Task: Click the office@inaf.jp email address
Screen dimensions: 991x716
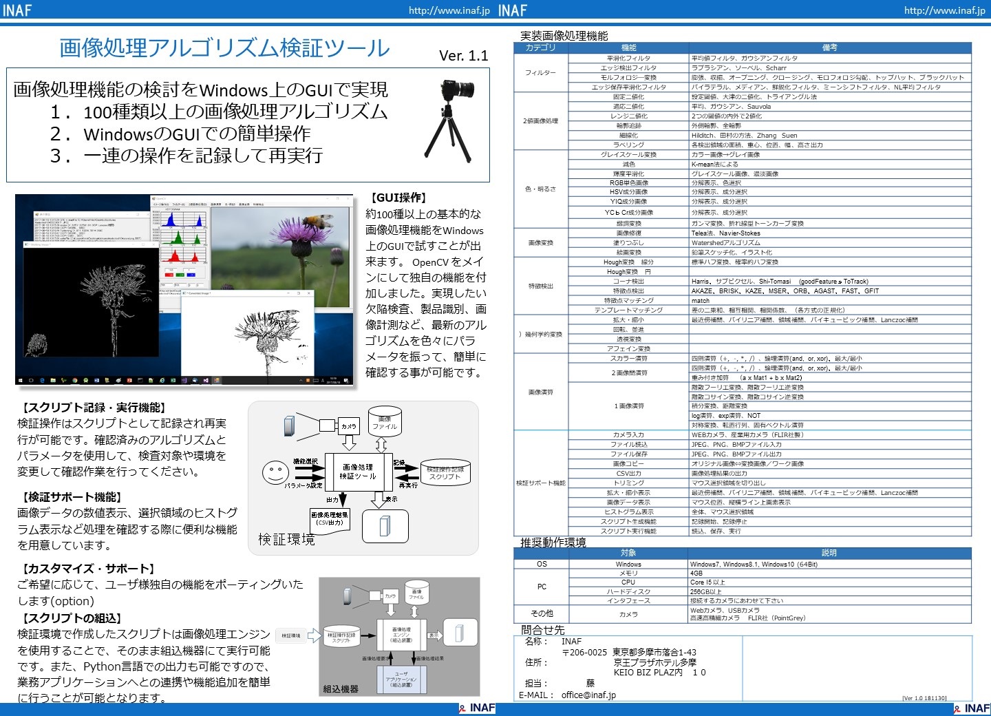Action: pos(588,695)
